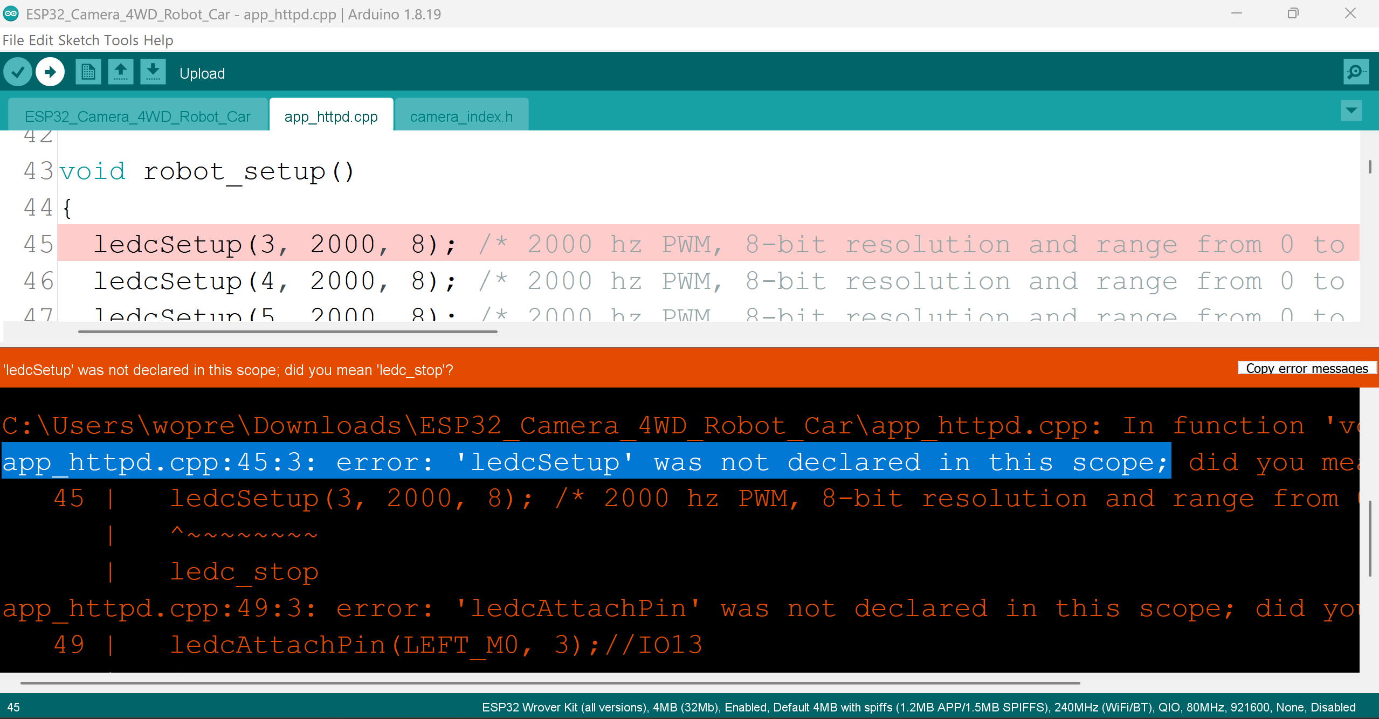1379x719 pixels.
Task: Click the Upload arrow icon
Action: pos(50,72)
